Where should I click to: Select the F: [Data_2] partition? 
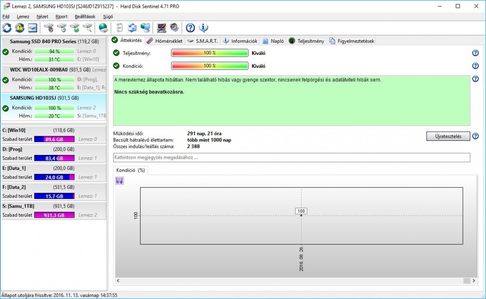(x=54, y=191)
